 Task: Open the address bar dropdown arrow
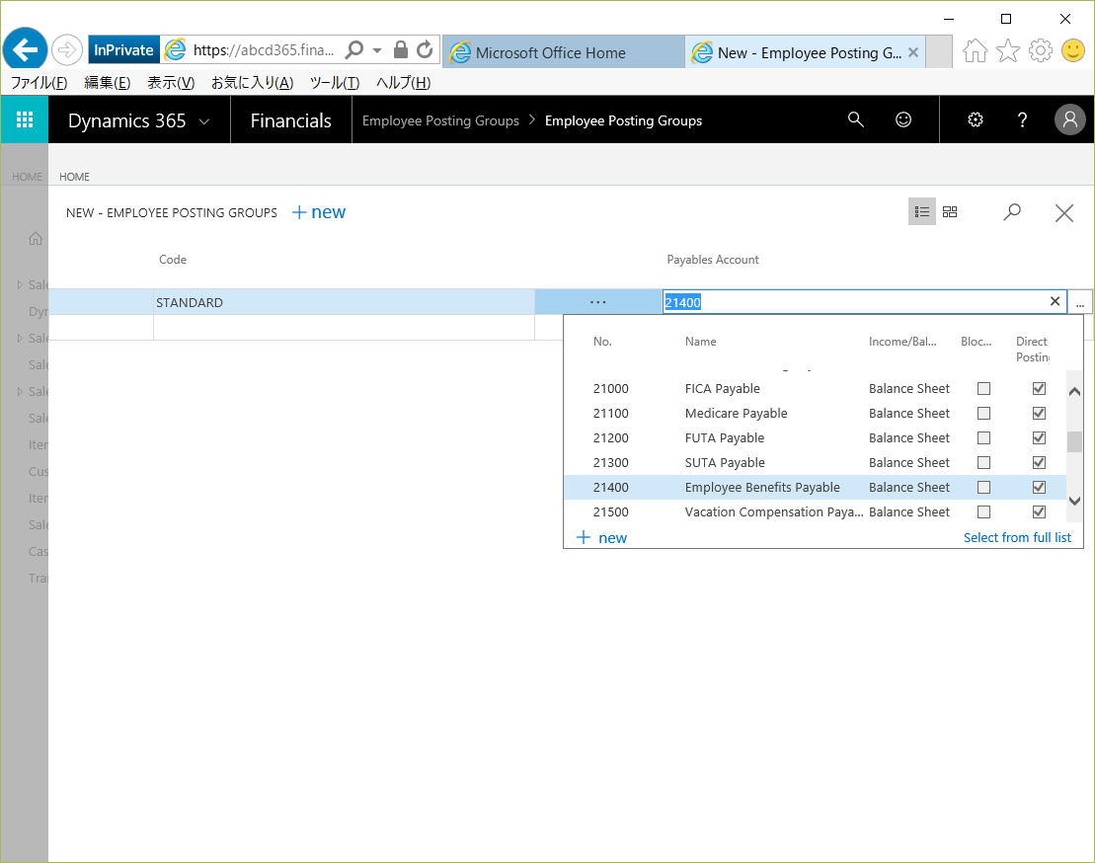[377, 50]
